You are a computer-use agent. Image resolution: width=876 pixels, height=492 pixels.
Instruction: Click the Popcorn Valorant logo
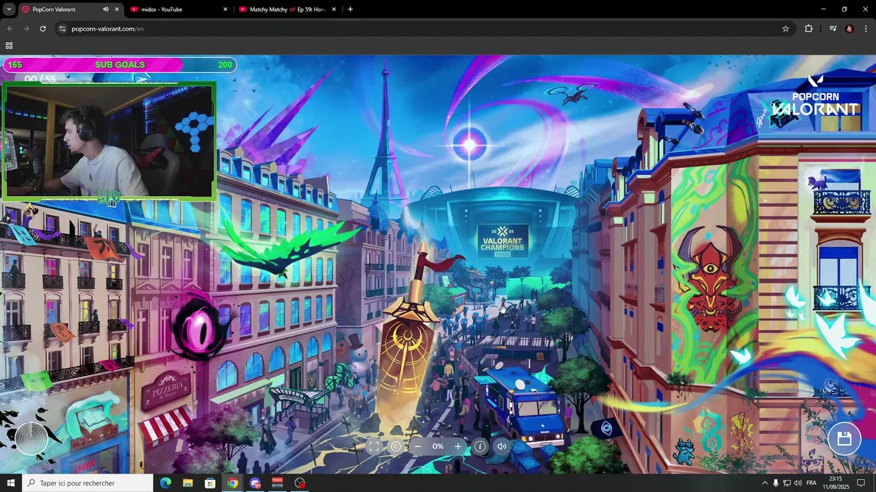click(x=815, y=96)
